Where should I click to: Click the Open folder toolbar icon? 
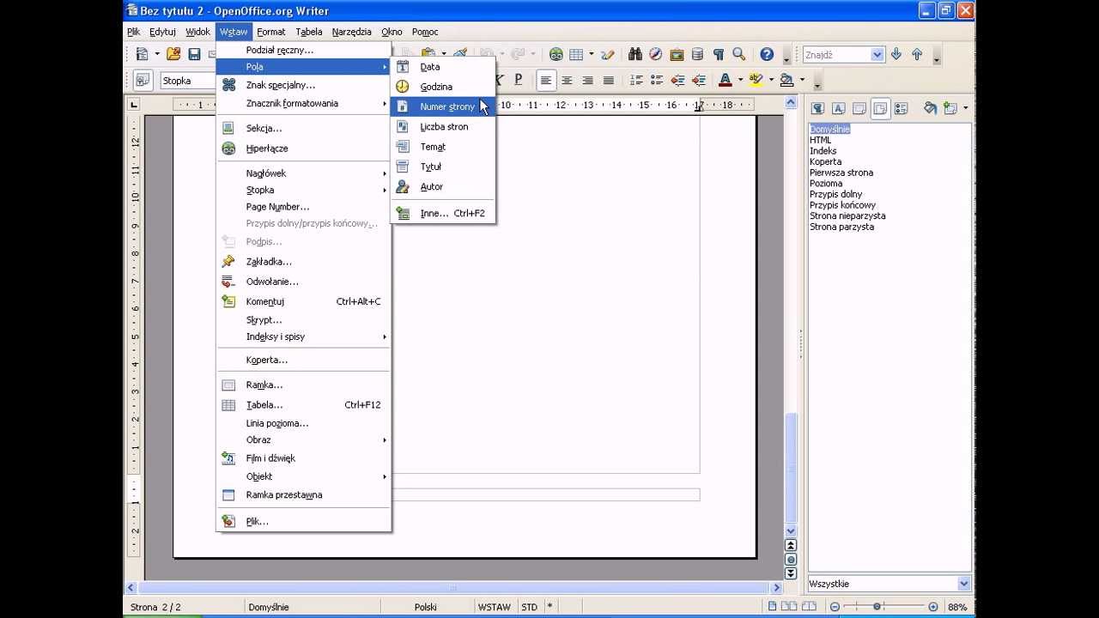pyautogui.click(x=173, y=54)
